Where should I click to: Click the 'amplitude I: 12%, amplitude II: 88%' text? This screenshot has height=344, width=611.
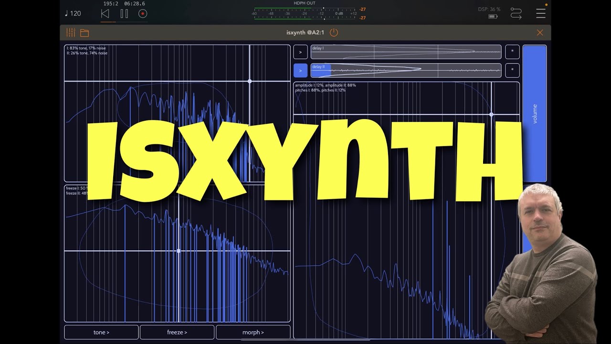[x=326, y=85]
